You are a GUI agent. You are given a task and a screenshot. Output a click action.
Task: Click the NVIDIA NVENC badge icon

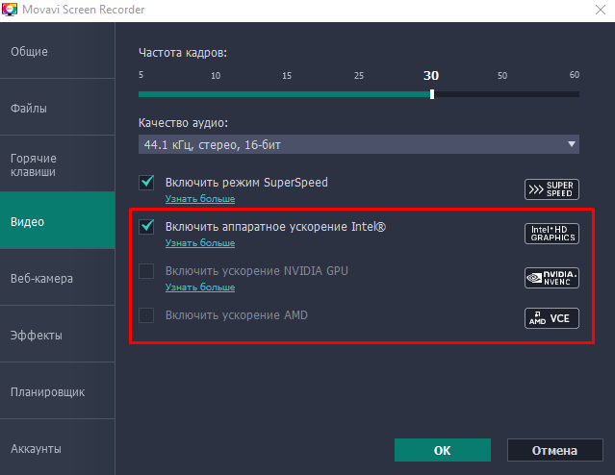point(551,278)
